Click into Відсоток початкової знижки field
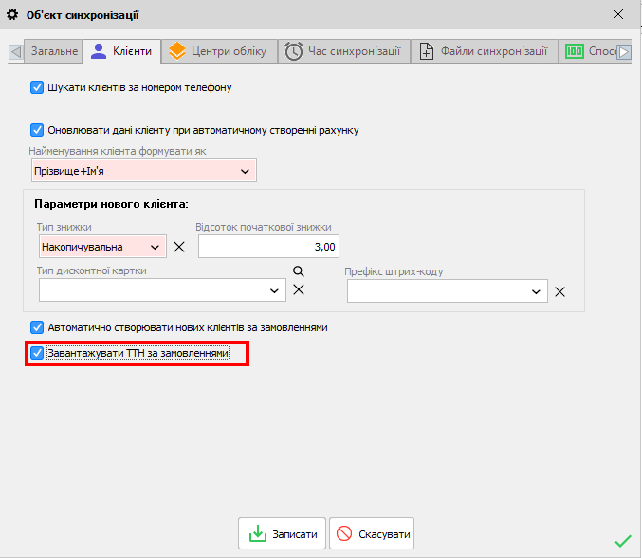The height and width of the screenshot is (558, 642). (x=269, y=247)
